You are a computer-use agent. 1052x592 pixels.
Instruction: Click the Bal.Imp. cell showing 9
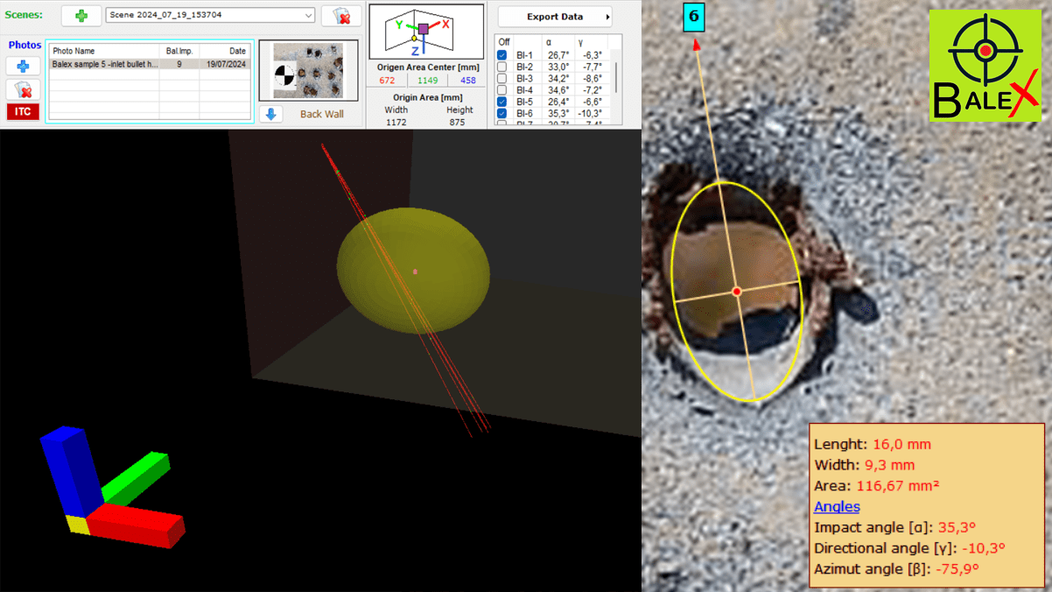point(179,64)
